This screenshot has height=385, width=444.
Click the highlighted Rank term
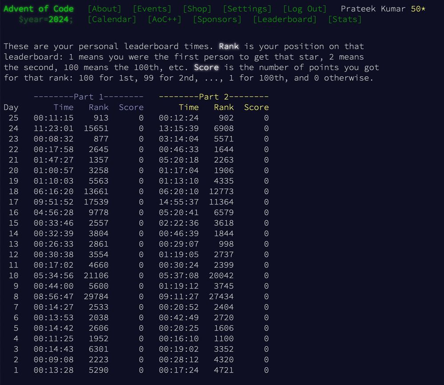click(229, 46)
